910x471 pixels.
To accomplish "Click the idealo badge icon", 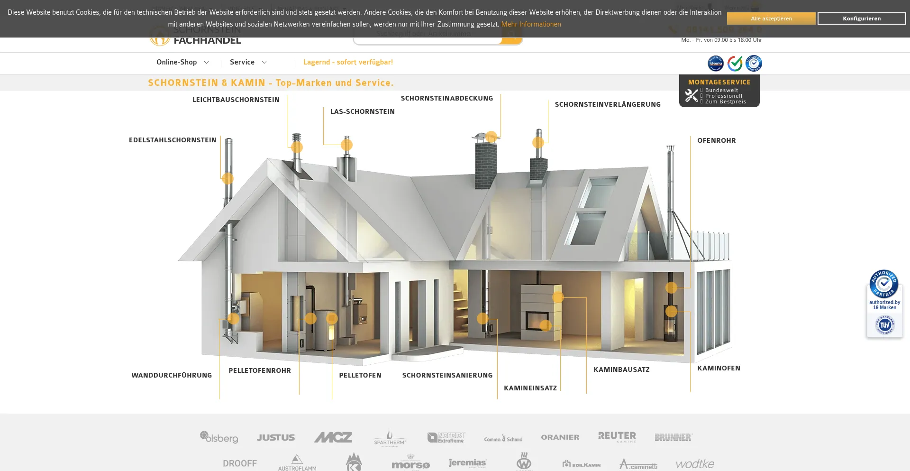I will point(715,63).
